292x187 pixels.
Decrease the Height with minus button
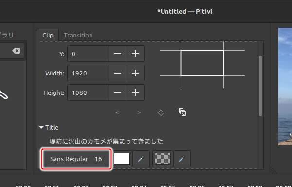point(118,93)
